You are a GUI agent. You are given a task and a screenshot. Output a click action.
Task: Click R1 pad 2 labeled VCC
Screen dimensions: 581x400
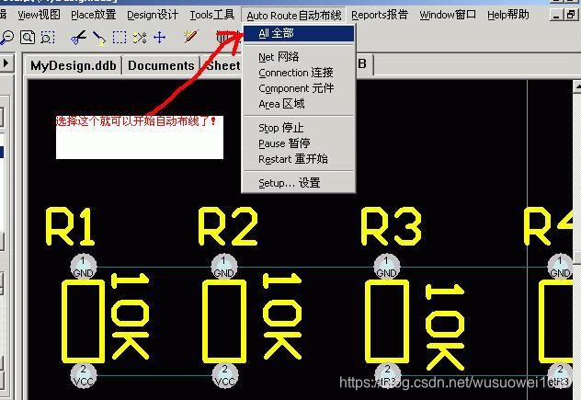[x=84, y=375]
